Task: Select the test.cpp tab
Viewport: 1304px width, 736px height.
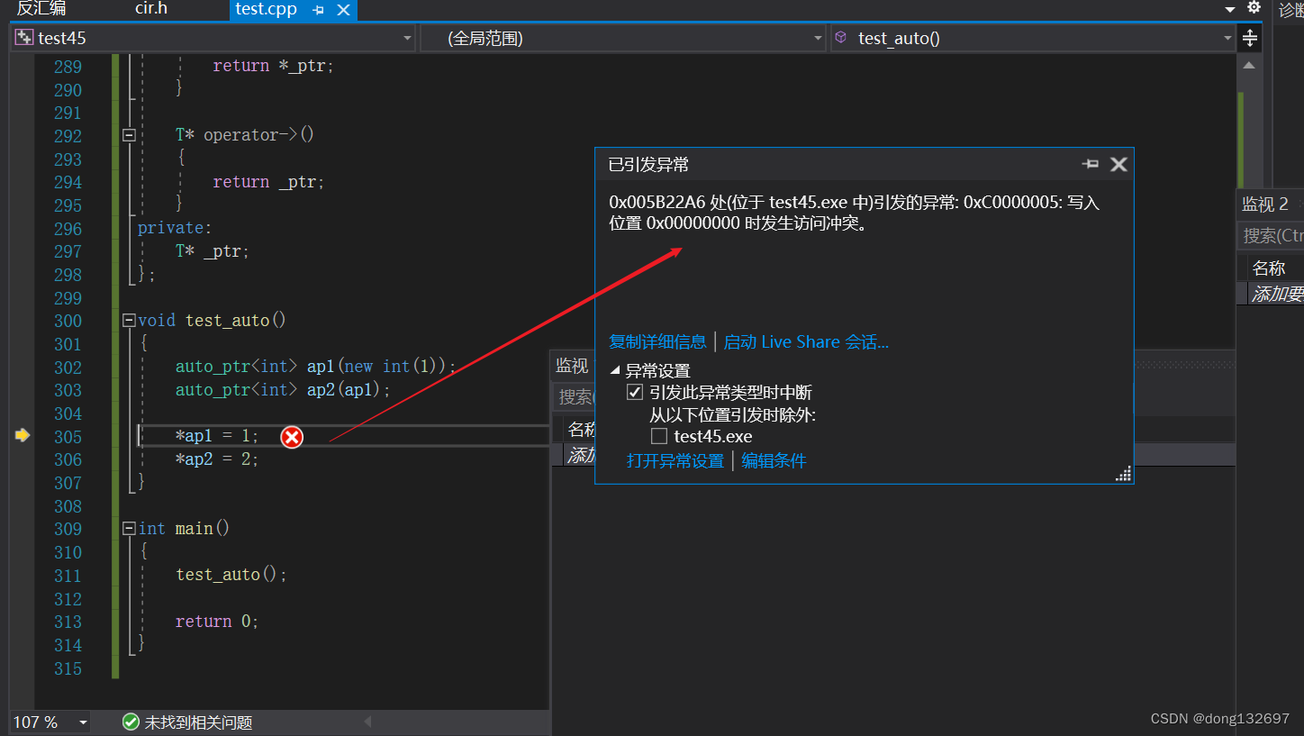Action: coord(266,10)
